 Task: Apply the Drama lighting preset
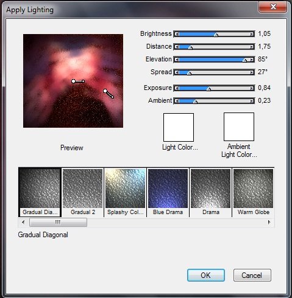[x=211, y=192]
